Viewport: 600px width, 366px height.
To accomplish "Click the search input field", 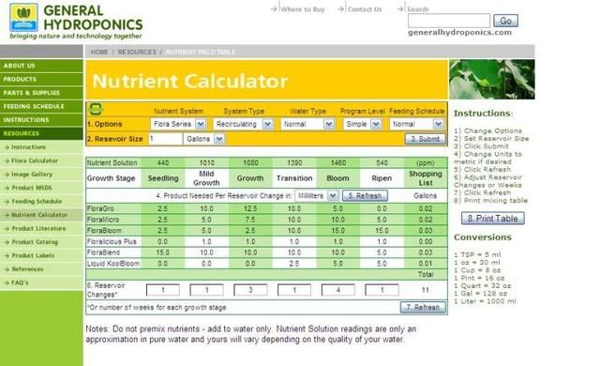I will [x=449, y=21].
